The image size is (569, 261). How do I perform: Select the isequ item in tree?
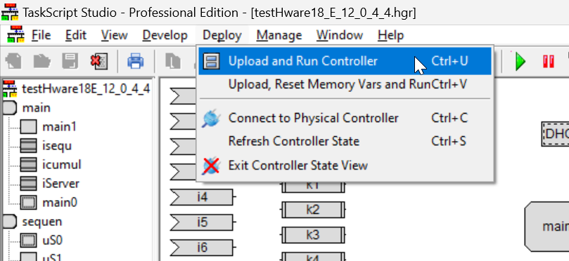click(x=57, y=145)
